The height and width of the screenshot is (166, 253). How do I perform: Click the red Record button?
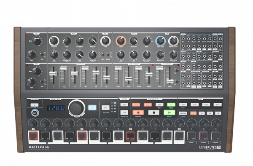click(138, 112)
